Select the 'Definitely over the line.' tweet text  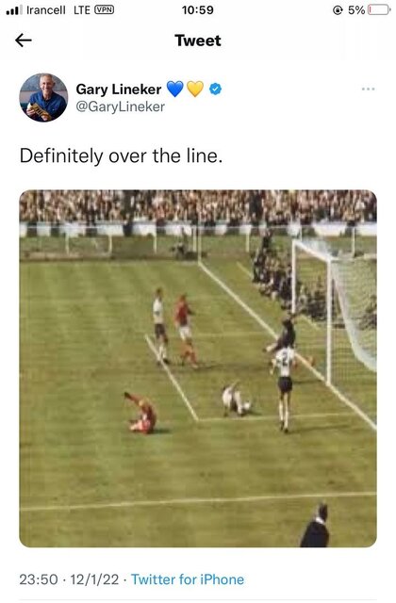[x=122, y=156]
